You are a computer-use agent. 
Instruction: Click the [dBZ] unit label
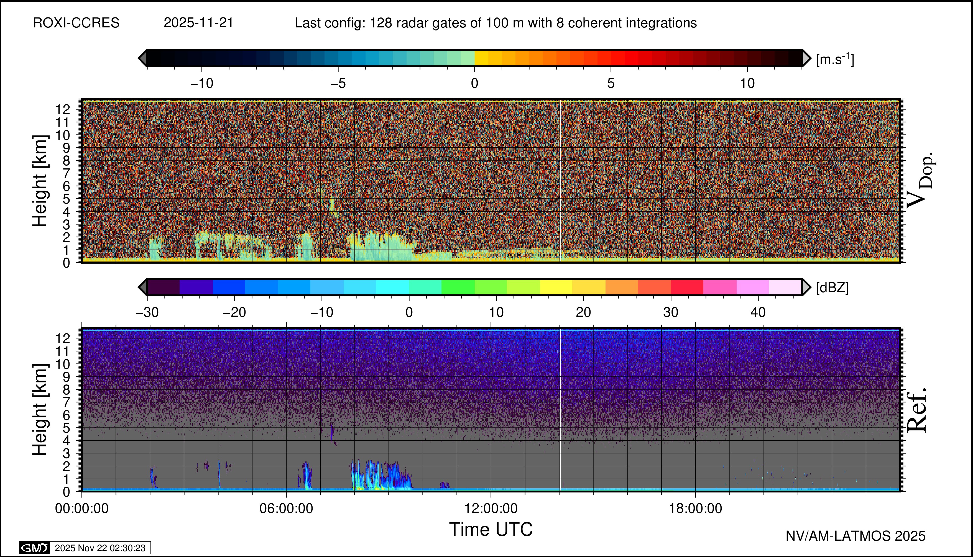(x=832, y=287)
